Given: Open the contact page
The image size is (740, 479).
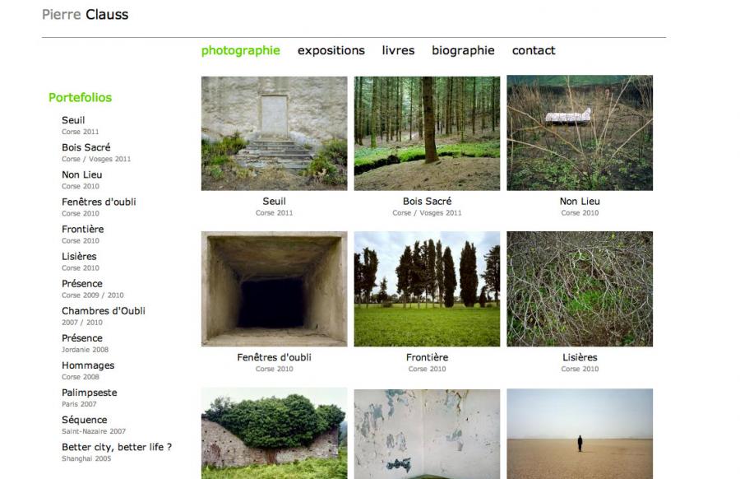Looking at the screenshot, I should click(534, 50).
